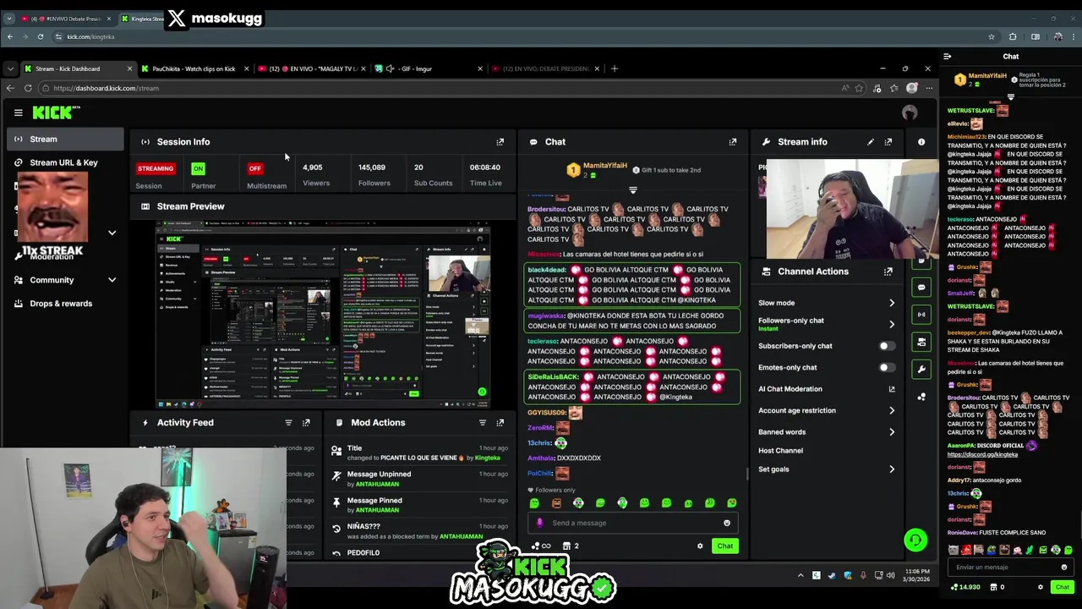Viewport: 1082px width, 609px height.
Task: Open Stream URL & Key in sidebar
Action: (66, 162)
